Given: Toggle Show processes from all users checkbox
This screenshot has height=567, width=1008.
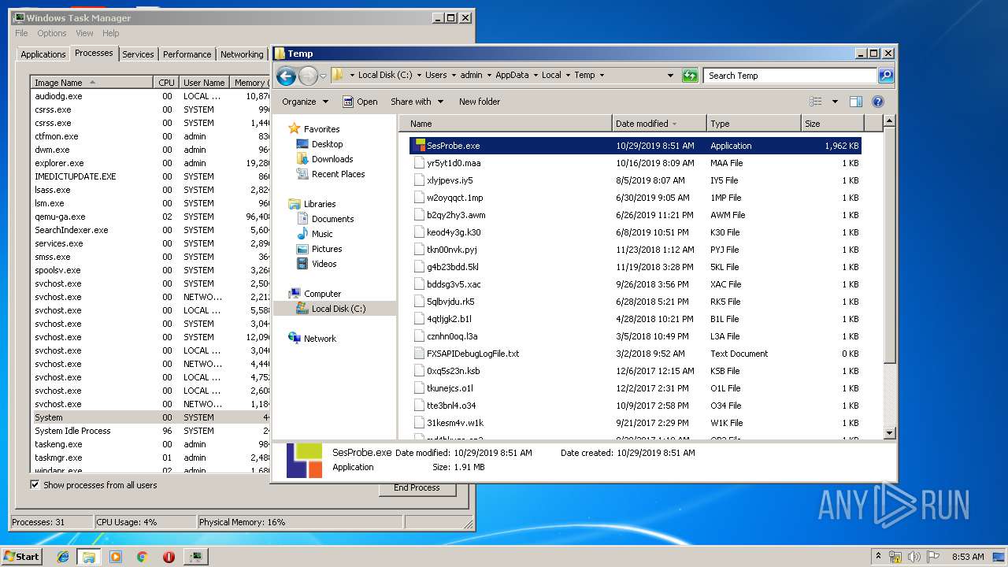Looking at the screenshot, I should 35,485.
